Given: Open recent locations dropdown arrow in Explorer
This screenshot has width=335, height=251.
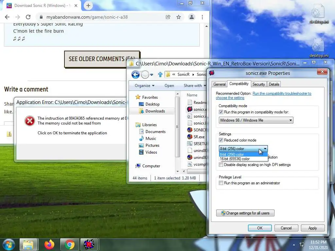Looking at the screenshot, I should point(151,75).
